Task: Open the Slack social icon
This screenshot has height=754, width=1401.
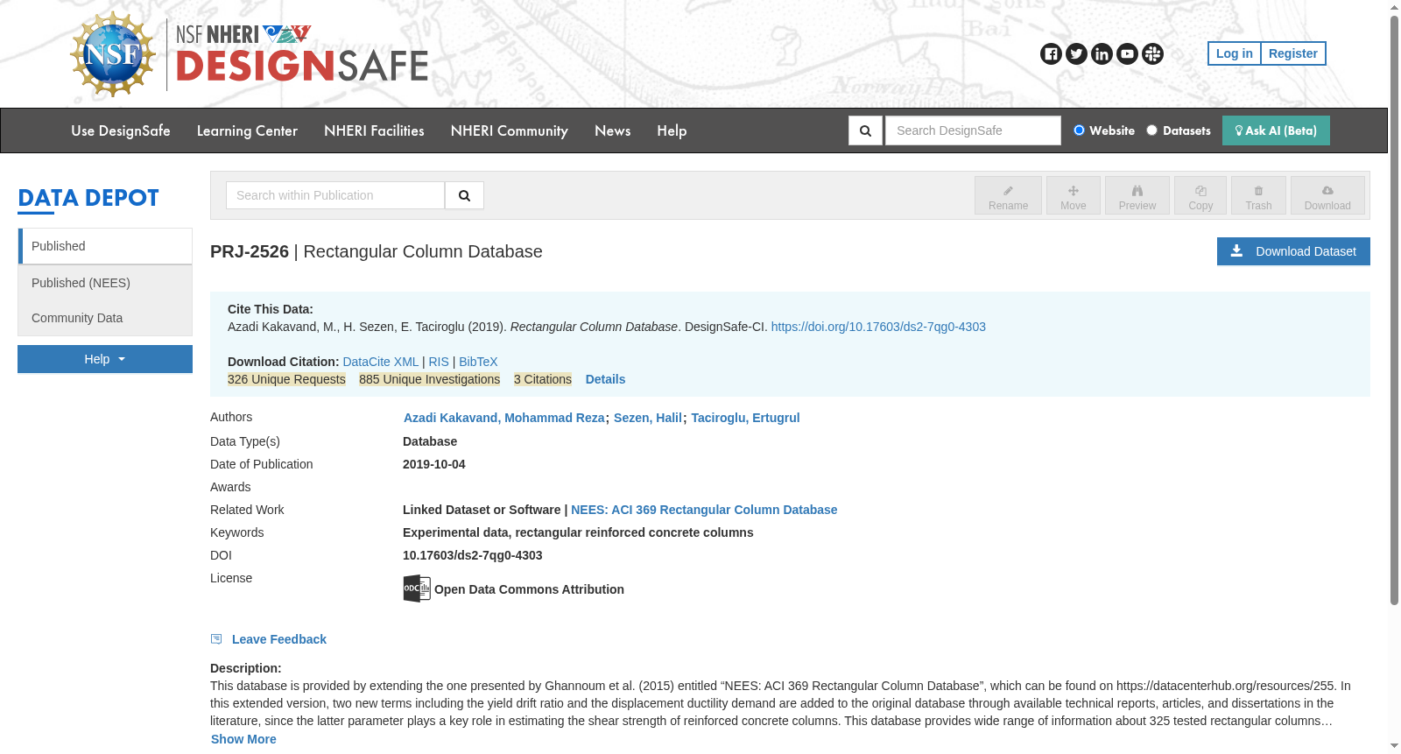Action: pos(1152,54)
